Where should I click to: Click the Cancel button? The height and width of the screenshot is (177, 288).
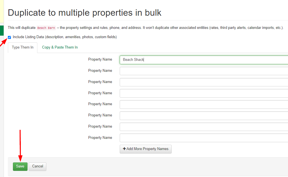37,166
